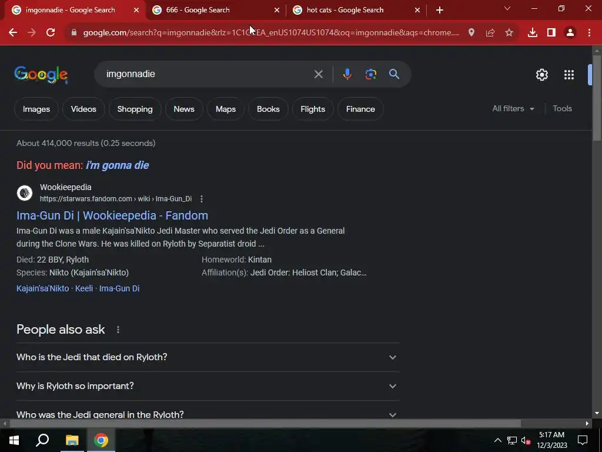602x452 pixels.
Task: Start voice search with microphone icon
Action: [x=347, y=74]
